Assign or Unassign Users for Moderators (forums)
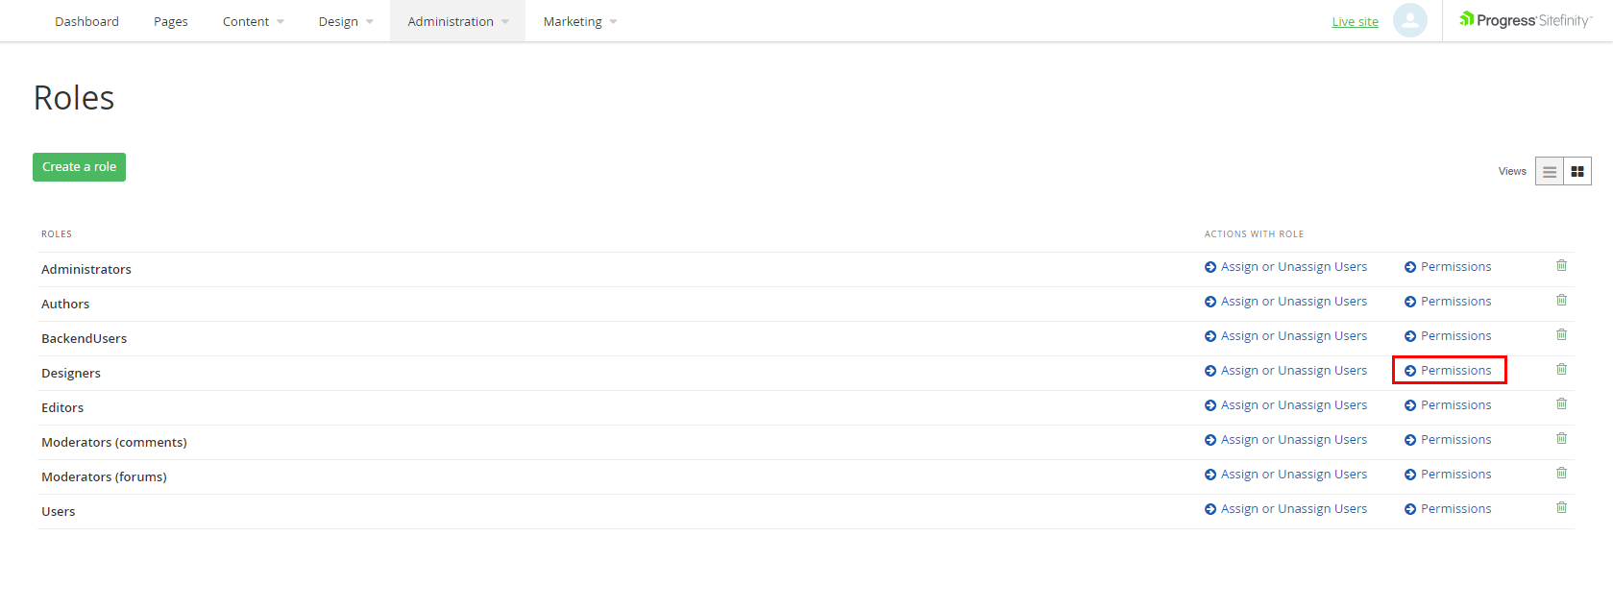The height and width of the screenshot is (610, 1613). [1285, 475]
